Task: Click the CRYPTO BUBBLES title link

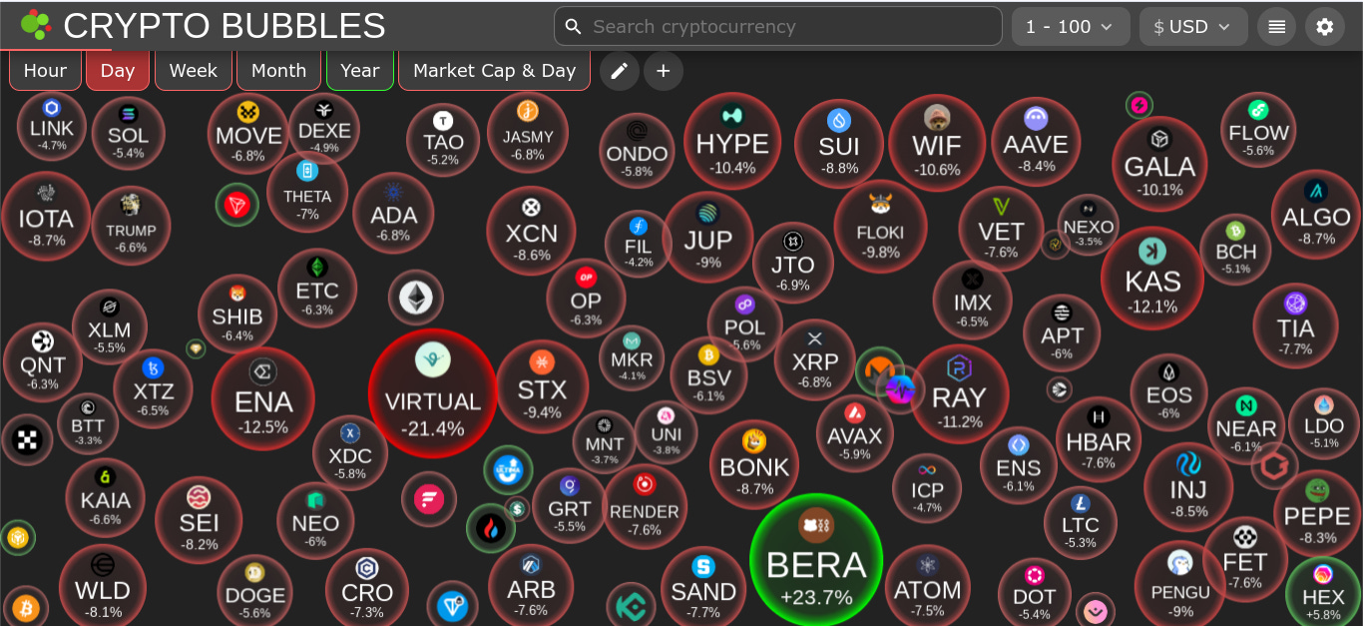Action: tap(225, 26)
